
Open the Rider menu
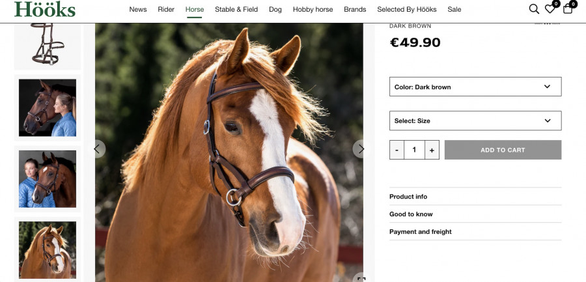pyautogui.click(x=166, y=10)
